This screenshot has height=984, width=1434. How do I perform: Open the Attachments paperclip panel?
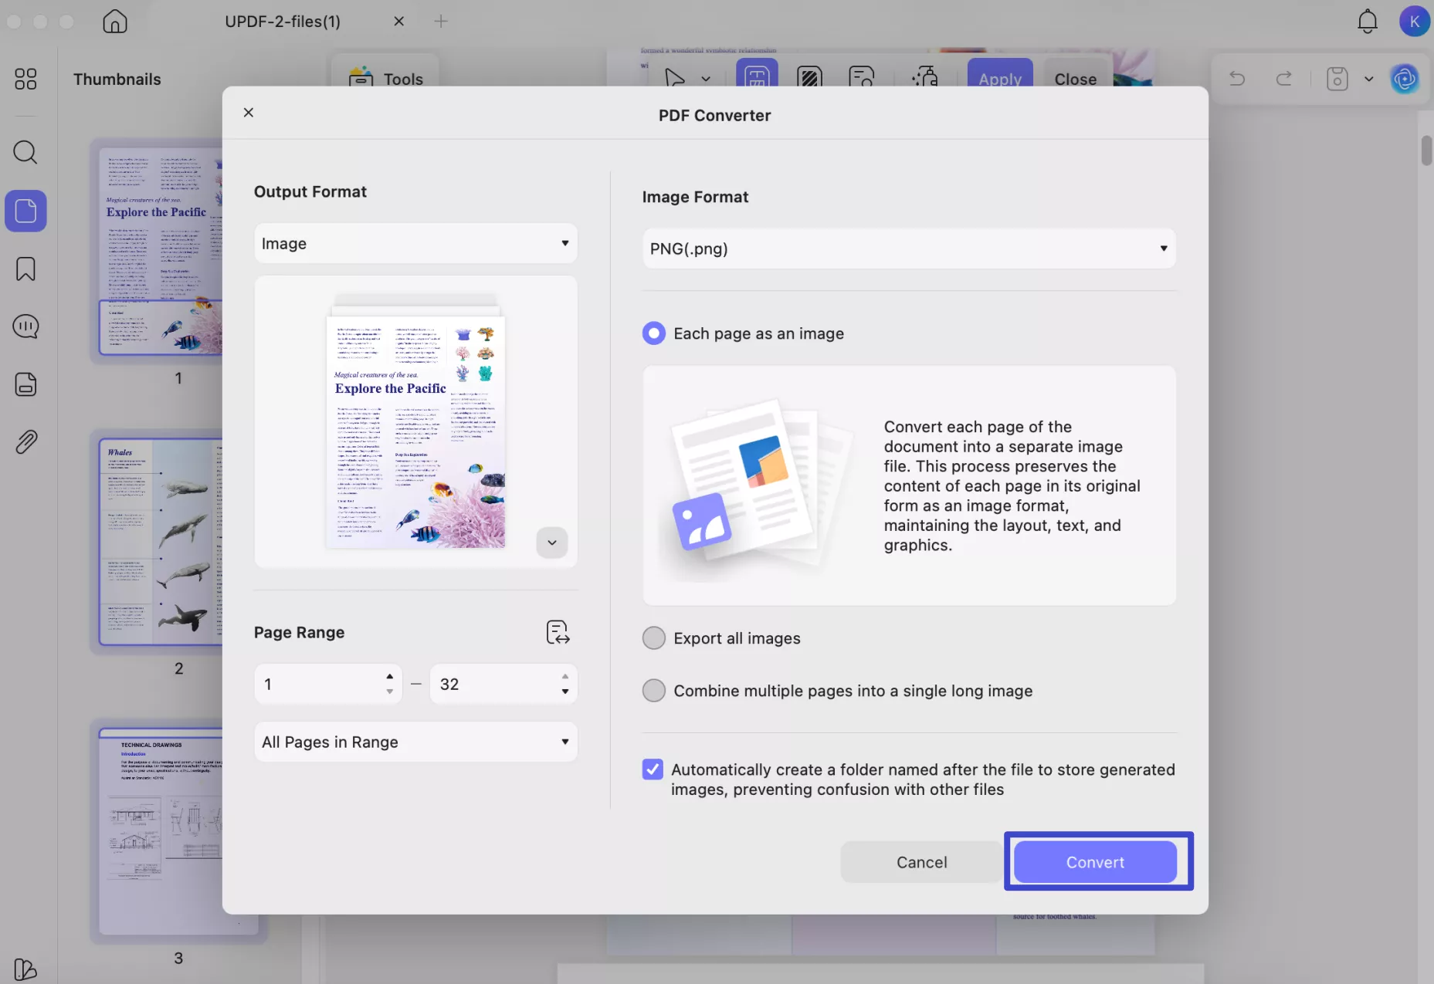pyautogui.click(x=25, y=441)
